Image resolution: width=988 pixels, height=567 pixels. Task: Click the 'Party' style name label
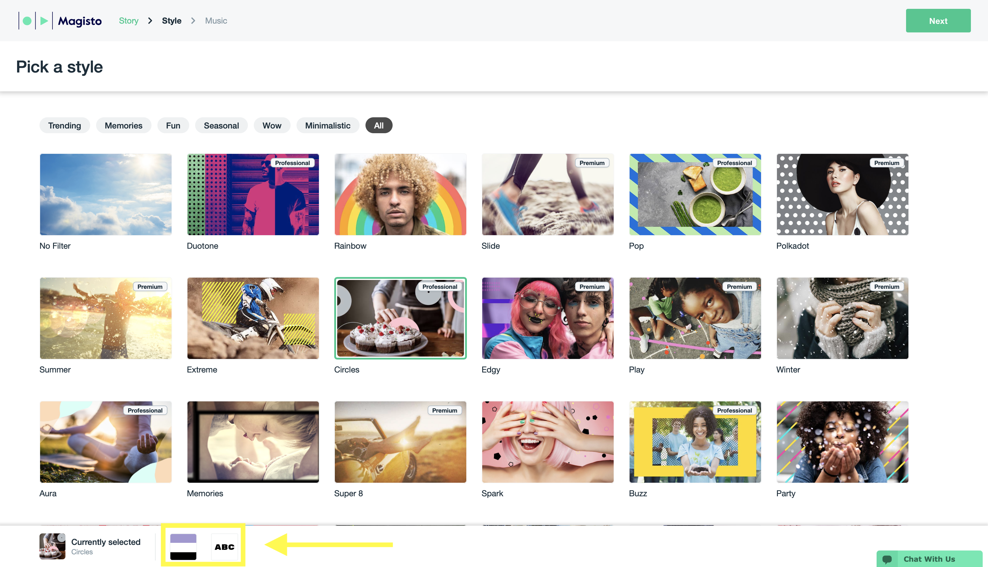click(x=786, y=493)
